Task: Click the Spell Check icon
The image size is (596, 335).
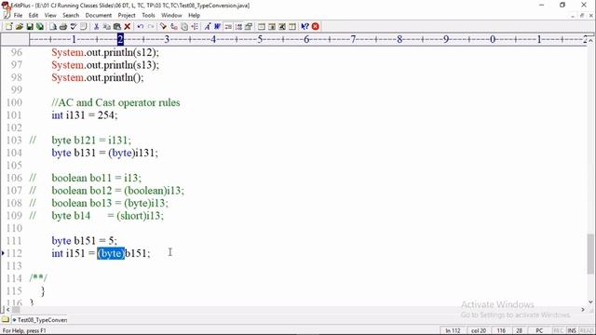Action: point(74,27)
